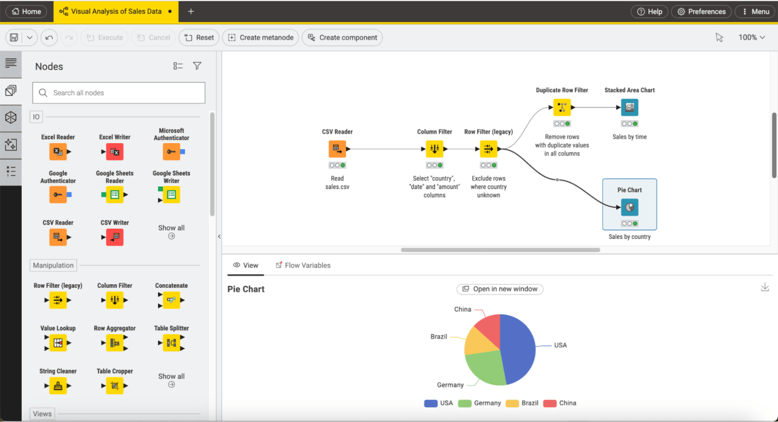Open the AI assistant sidebar icon

[x=11, y=145]
